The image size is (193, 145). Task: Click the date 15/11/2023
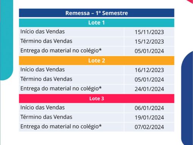149,32
